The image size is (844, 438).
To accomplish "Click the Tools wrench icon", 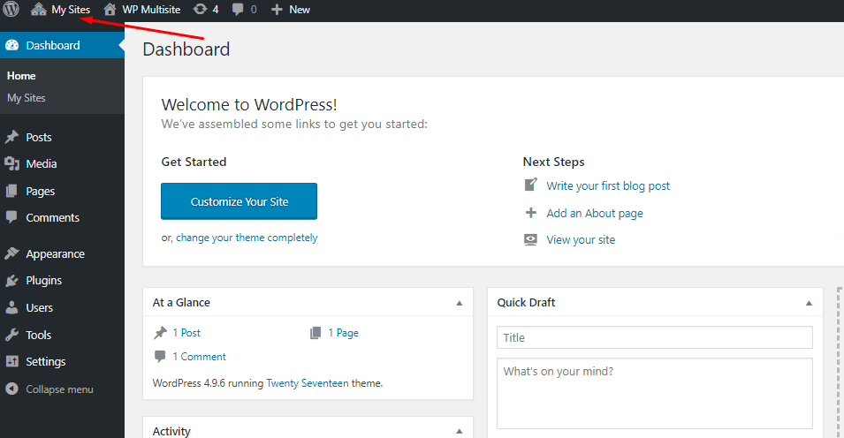I will [11, 335].
